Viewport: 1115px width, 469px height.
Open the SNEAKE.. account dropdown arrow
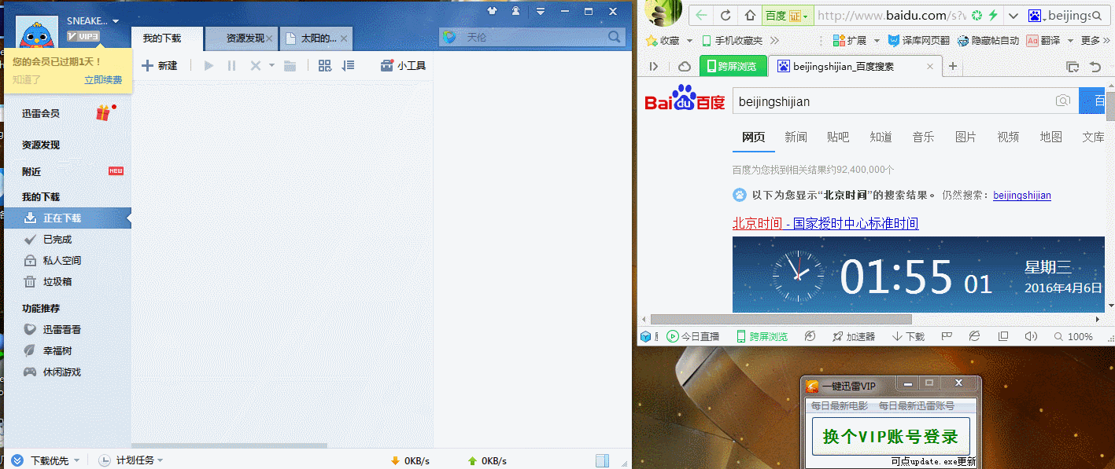[116, 21]
